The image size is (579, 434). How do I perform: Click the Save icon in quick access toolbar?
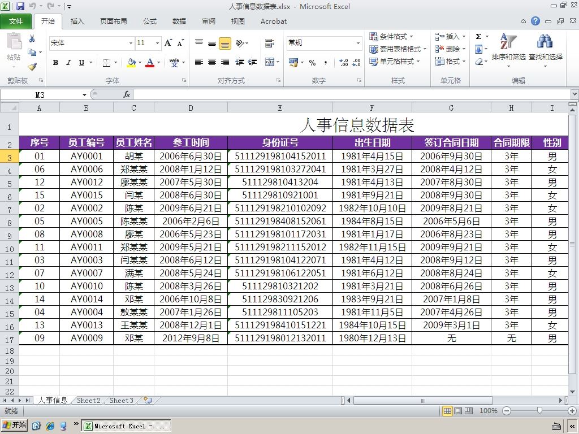20,6
